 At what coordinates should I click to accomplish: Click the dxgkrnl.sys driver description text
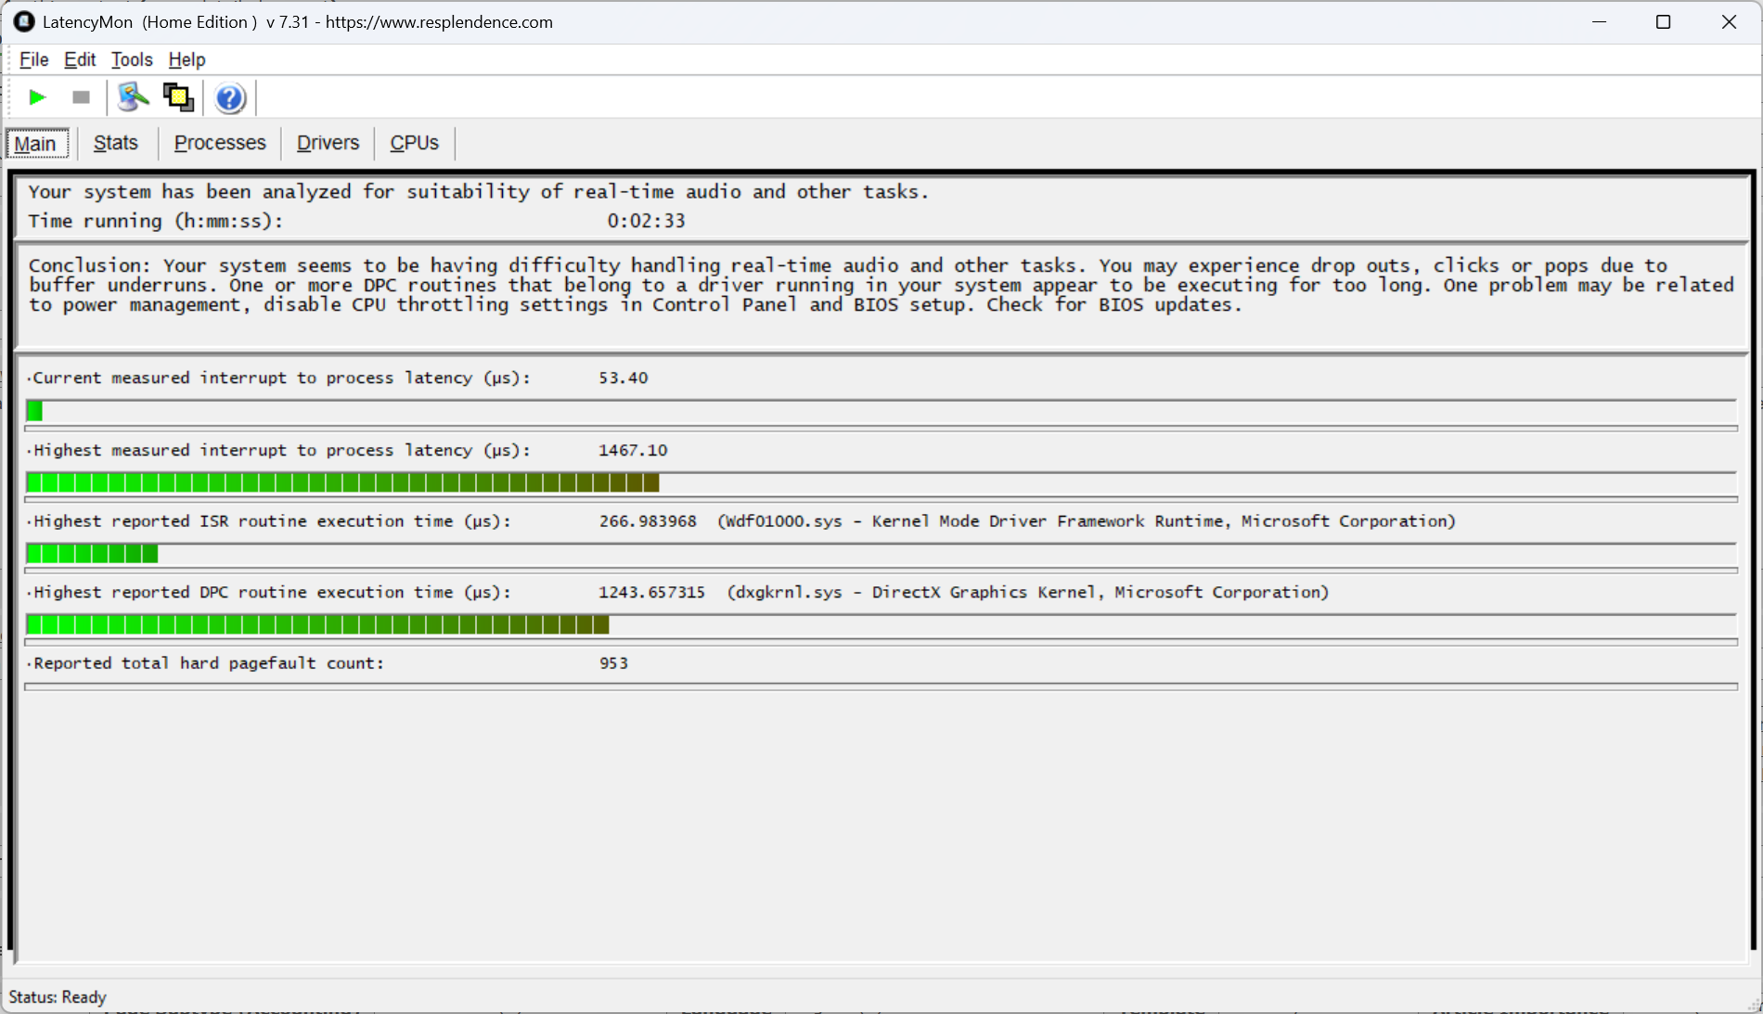pos(1028,592)
